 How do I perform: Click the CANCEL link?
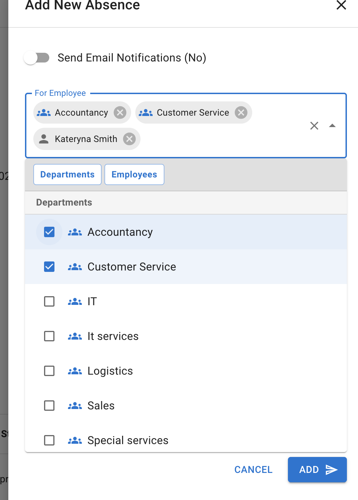253,469
